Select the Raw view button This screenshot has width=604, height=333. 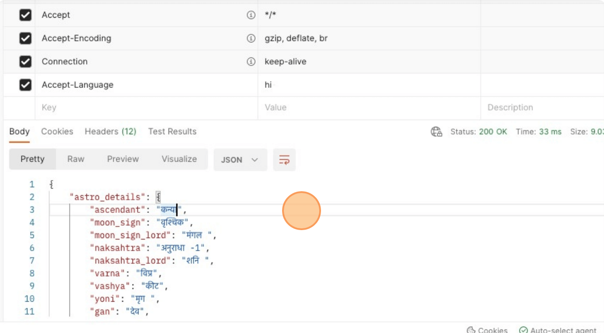[76, 159]
